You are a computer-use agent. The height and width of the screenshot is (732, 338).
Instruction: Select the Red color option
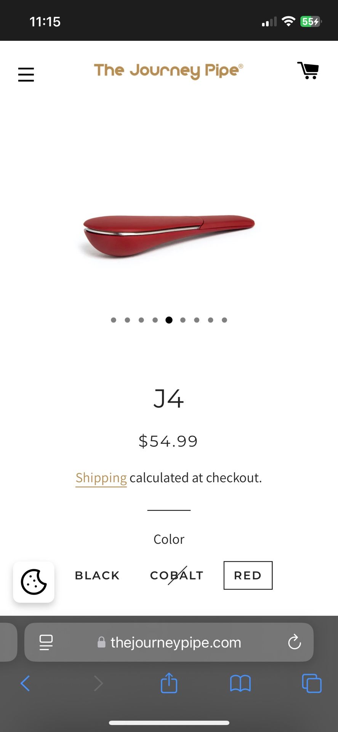[248, 575]
